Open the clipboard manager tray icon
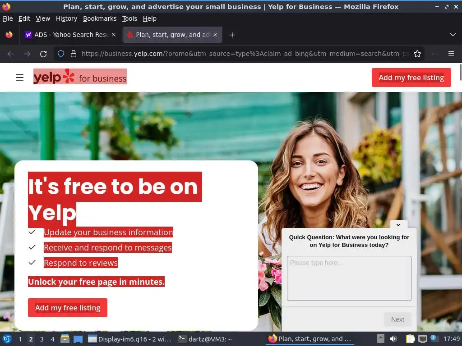 click(x=410, y=339)
